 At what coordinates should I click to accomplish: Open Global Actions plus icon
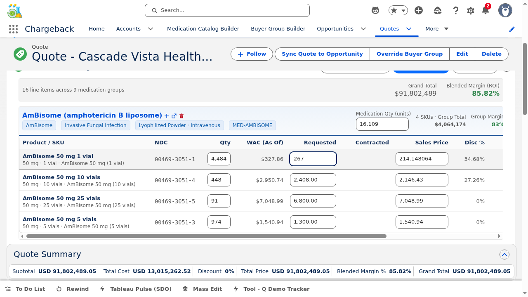[x=419, y=11]
